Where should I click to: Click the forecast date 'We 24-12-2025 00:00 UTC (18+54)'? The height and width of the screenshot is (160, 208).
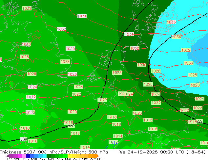[162, 152]
